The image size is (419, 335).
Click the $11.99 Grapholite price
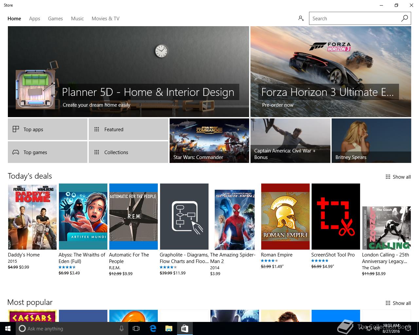point(179,273)
